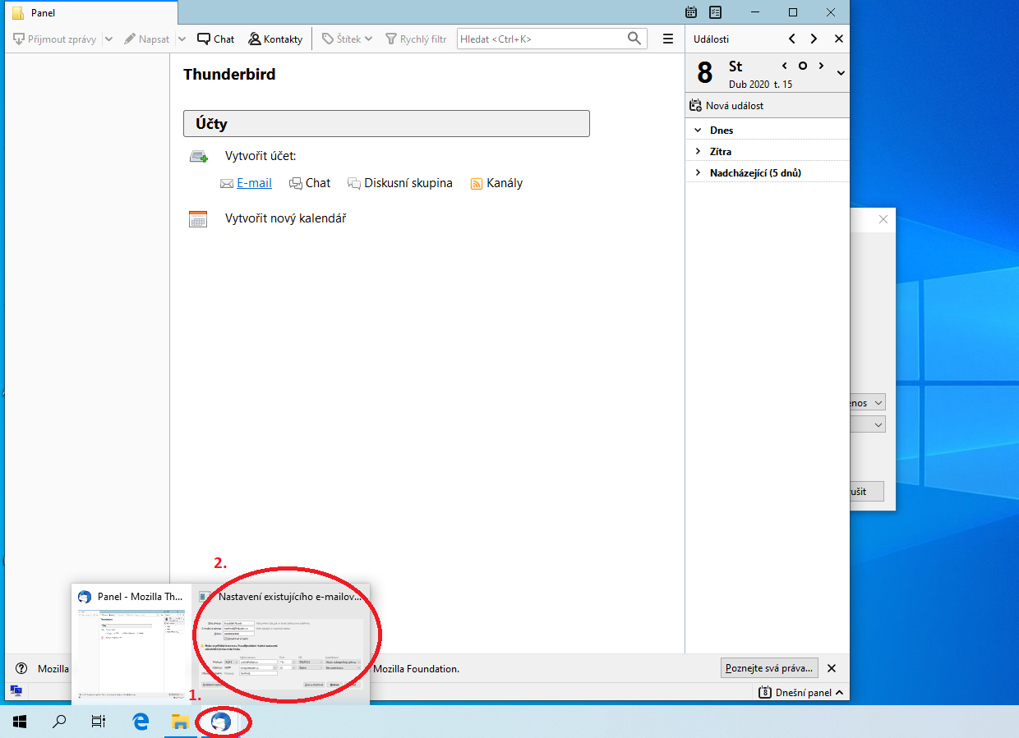
Task: Toggle Rychlý filtr quick filter
Action: pos(416,39)
